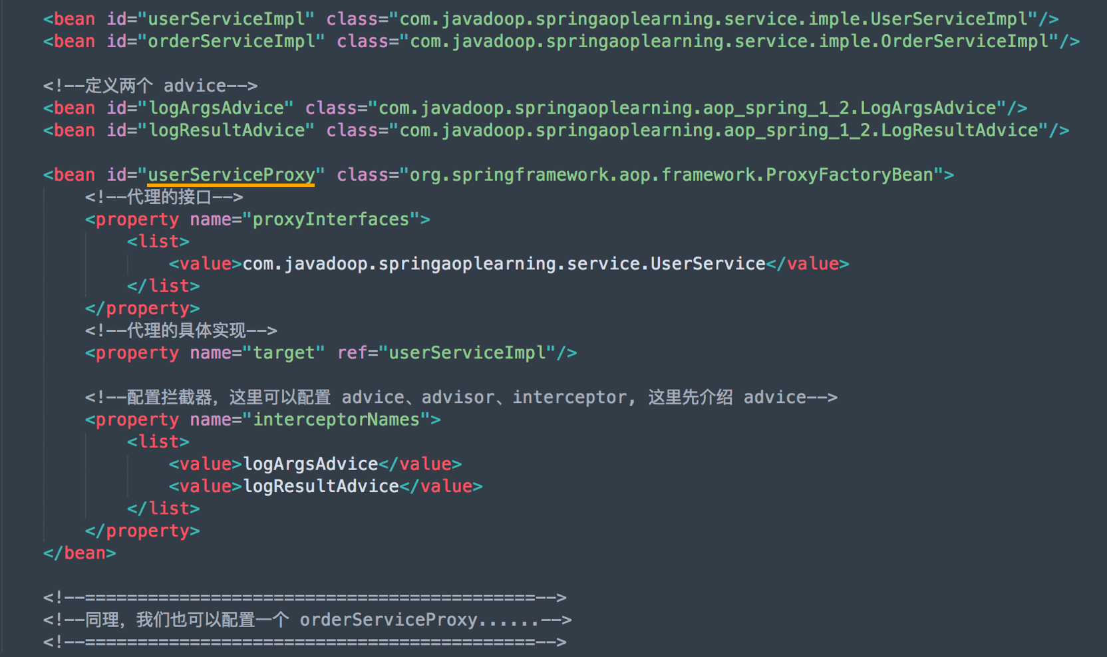Screen dimensions: 1107x657
Task: Click the logArgsAdvice value entry
Action: pyautogui.click(x=311, y=464)
